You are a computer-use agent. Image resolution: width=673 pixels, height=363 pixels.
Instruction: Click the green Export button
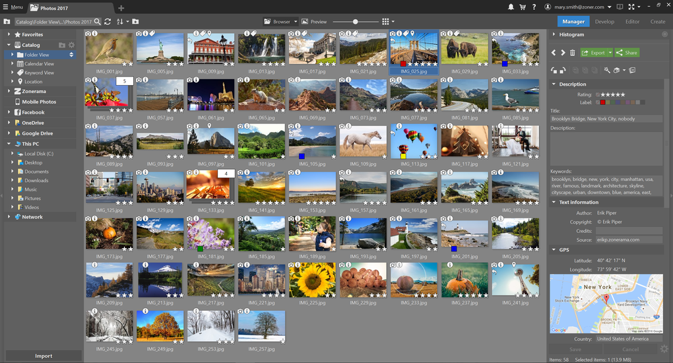tap(594, 52)
